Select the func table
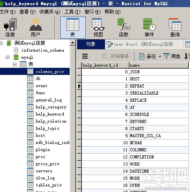This screenshot has width=190, height=192. pos(41,93)
